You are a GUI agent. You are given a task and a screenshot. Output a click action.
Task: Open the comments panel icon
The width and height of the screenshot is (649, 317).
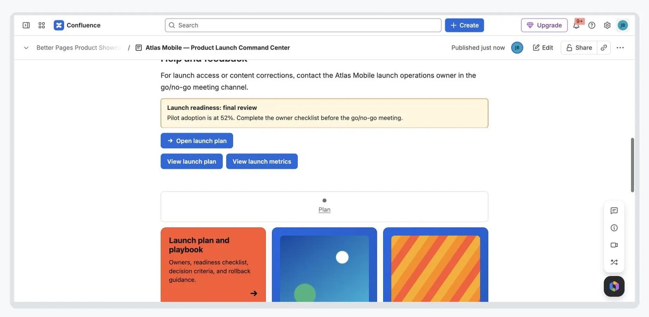pos(614,211)
